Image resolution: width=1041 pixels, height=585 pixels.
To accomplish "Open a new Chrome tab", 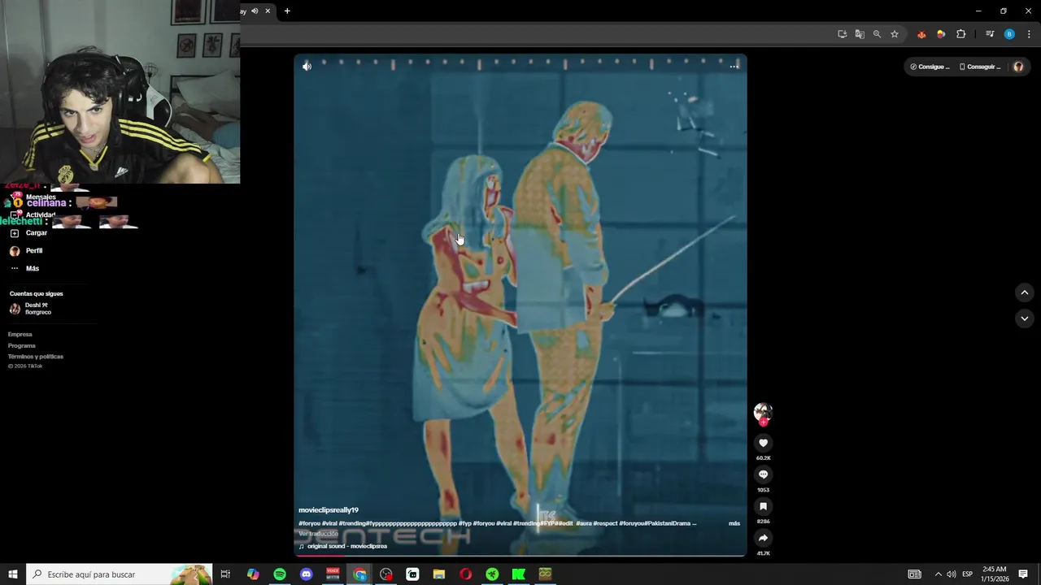I will (x=287, y=11).
